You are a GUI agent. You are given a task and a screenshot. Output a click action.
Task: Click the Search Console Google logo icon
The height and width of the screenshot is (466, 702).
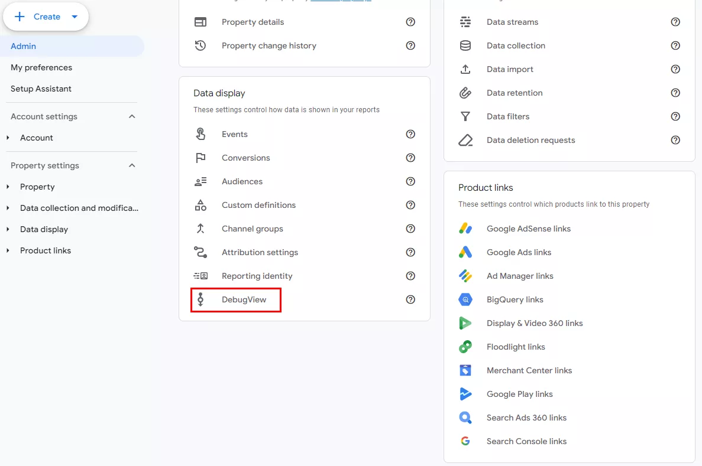pos(465,441)
